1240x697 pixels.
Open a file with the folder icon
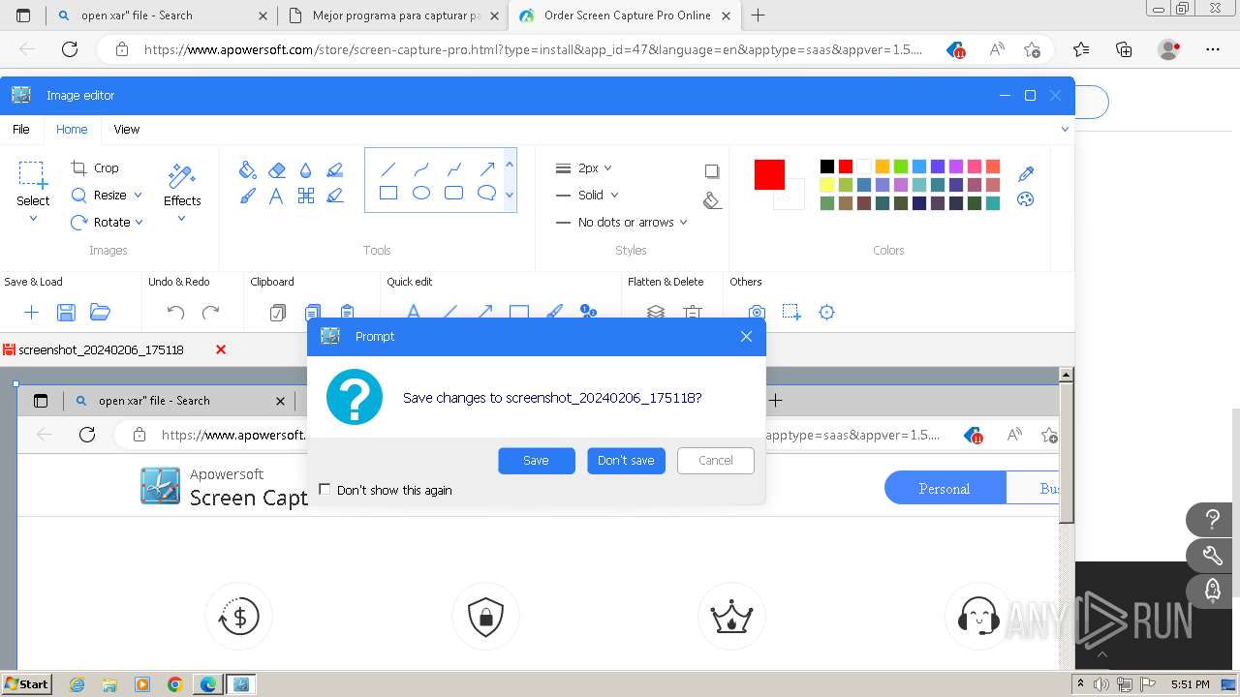pos(100,312)
